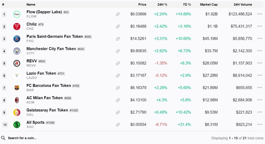
Task: Click the #79 rank badge beside Chiliz
Action: [x=41, y=24]
